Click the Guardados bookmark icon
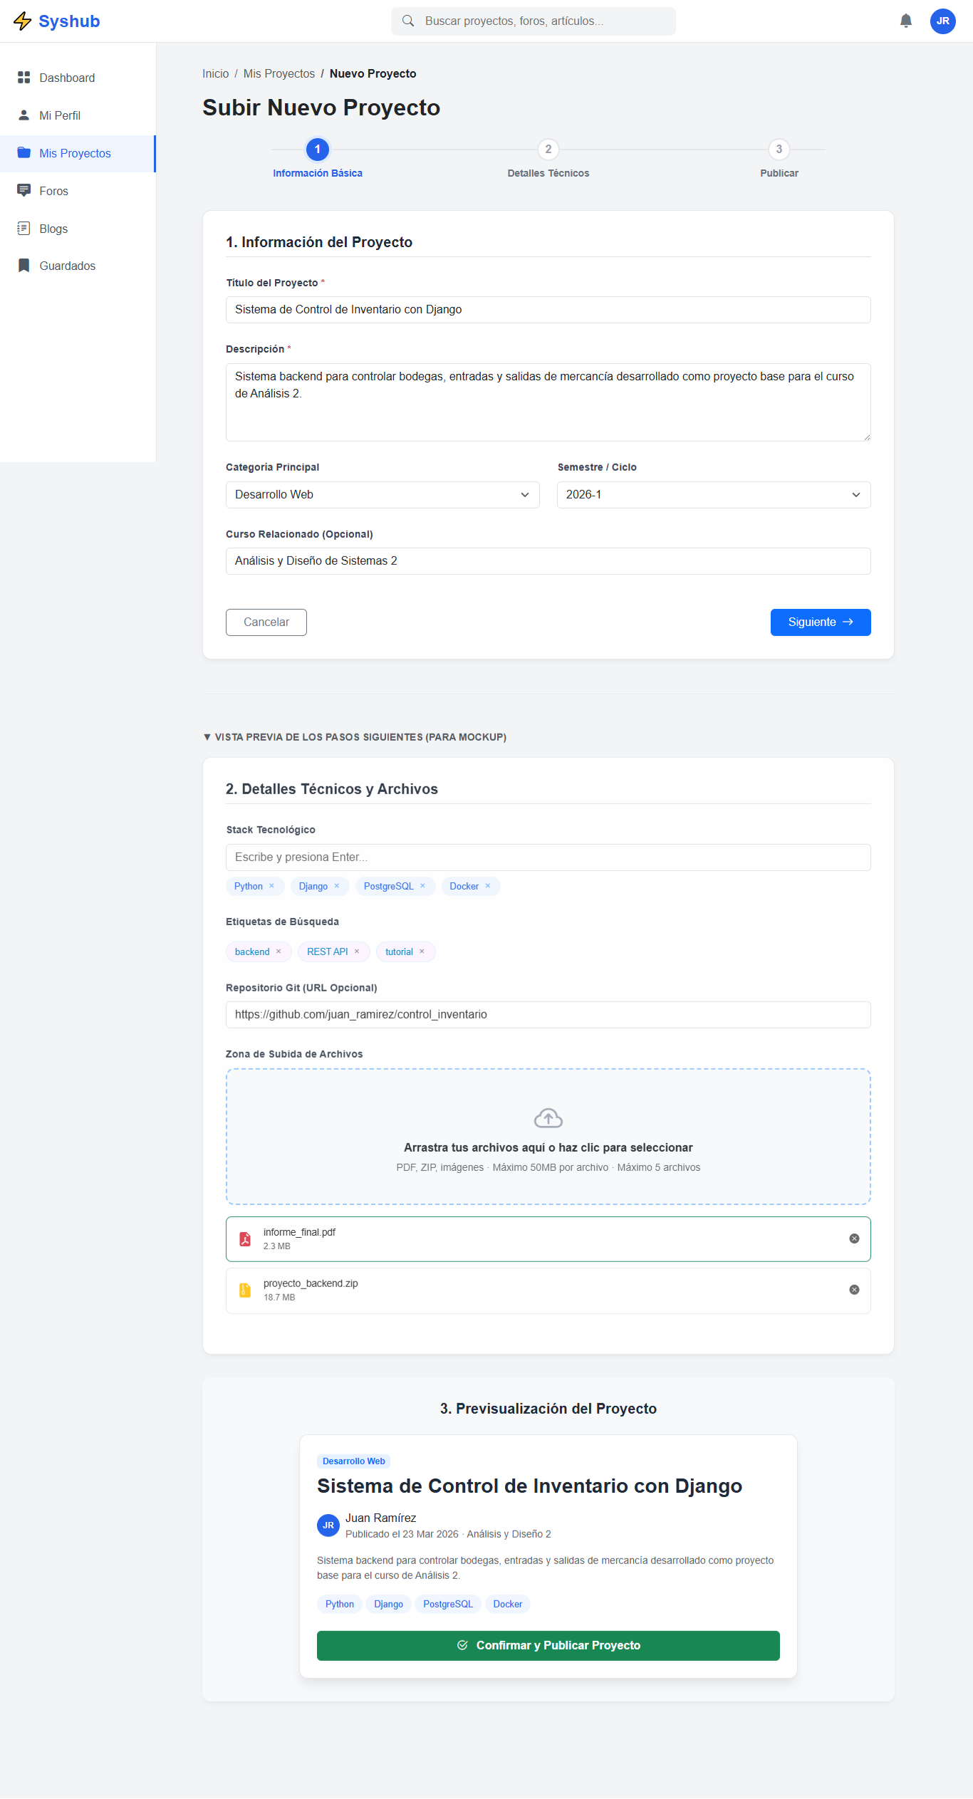Screen dimensions: 973x1799 [x=24, y=266]
